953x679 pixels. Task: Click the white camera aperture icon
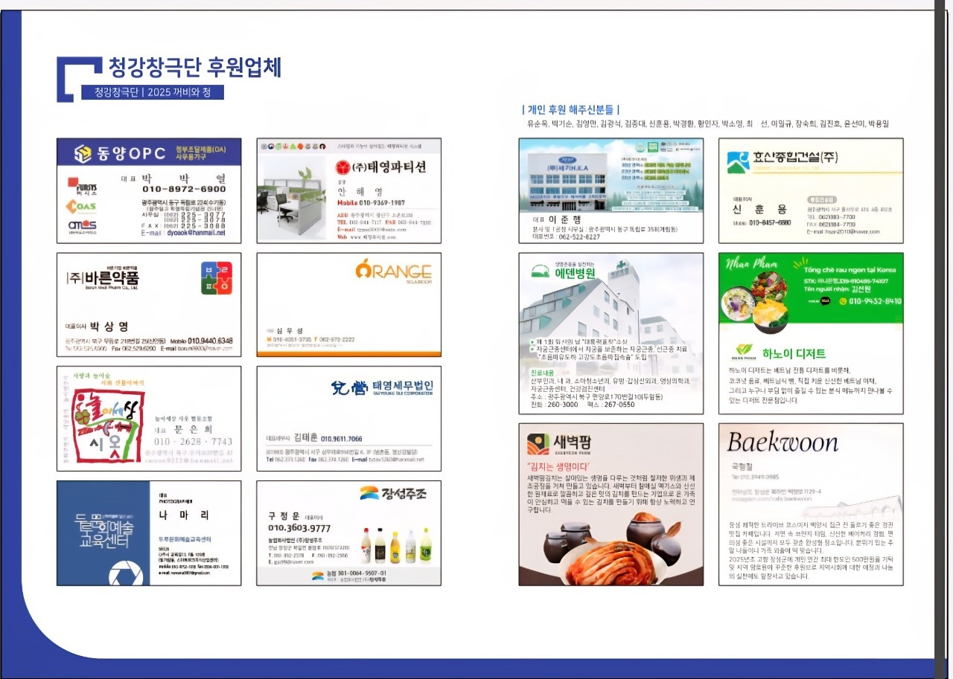click(x=126, y=573)
